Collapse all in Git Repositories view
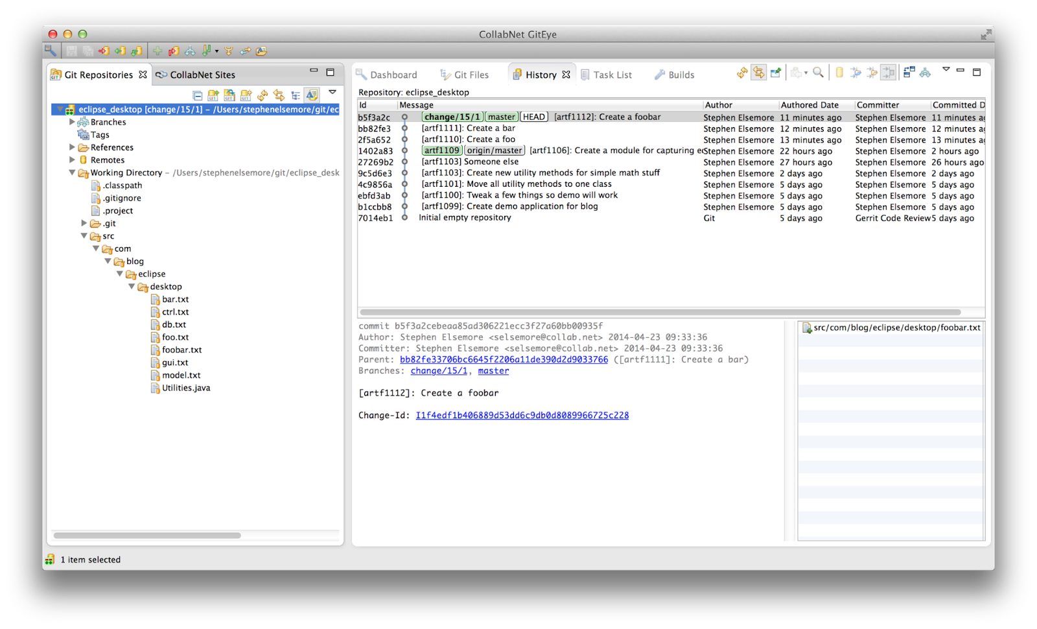This screenshot has width=1037, height=629. click(x=198, y=95)
